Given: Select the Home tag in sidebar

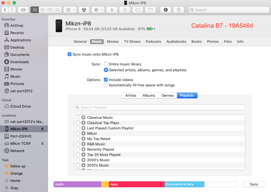Looking at the screenshot, I should click(x=15, y=181).
